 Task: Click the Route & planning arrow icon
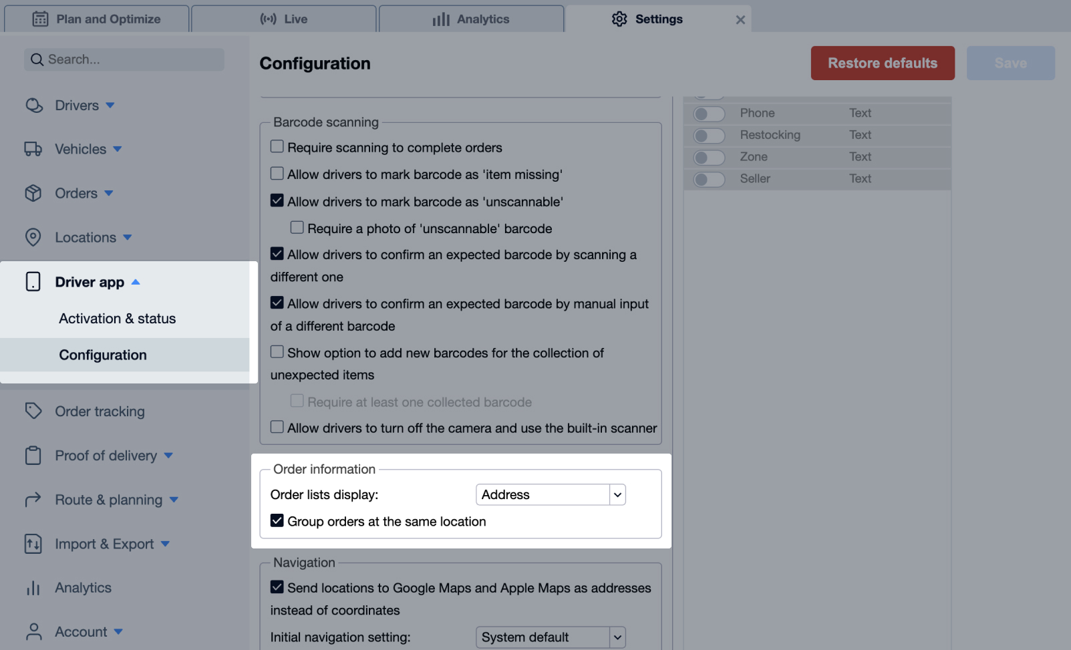(x=33, y=500)
